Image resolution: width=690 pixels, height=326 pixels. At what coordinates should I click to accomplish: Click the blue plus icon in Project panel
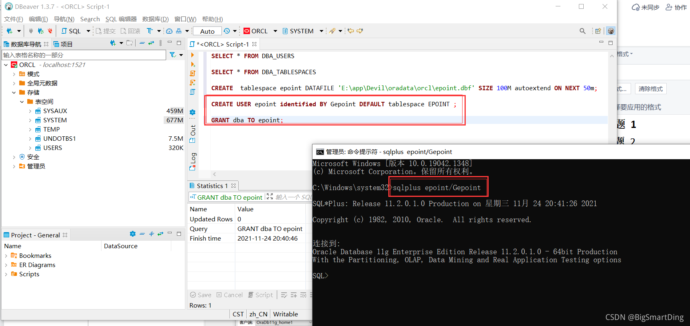[151, 234]
